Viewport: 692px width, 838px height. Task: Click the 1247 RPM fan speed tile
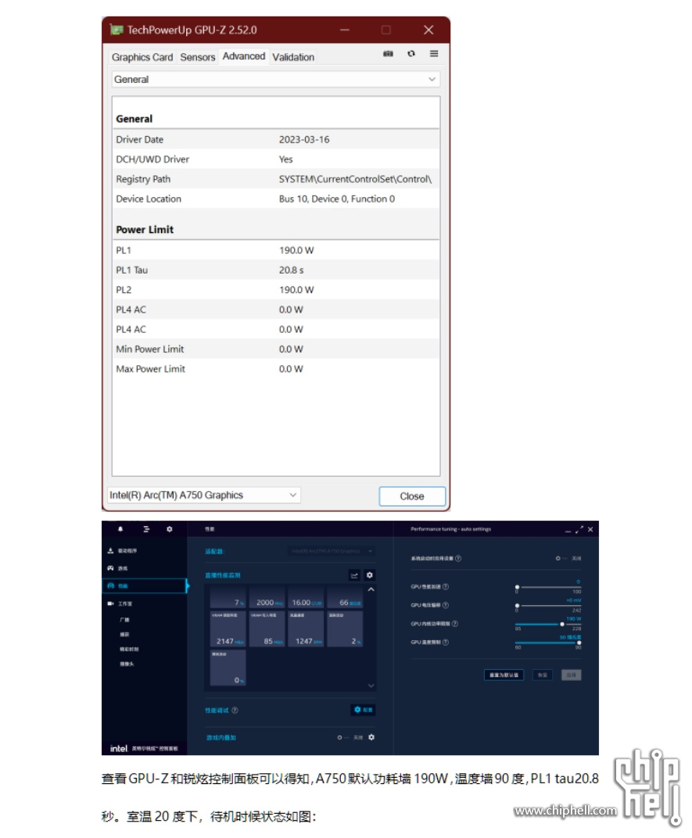306,628
